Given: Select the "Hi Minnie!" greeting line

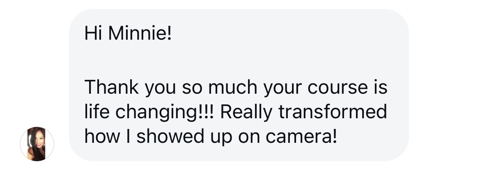Looking at the screenshot, I should tap(127, 34).
